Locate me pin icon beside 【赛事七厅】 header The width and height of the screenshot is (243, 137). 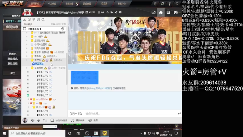(x=63, y=29)
